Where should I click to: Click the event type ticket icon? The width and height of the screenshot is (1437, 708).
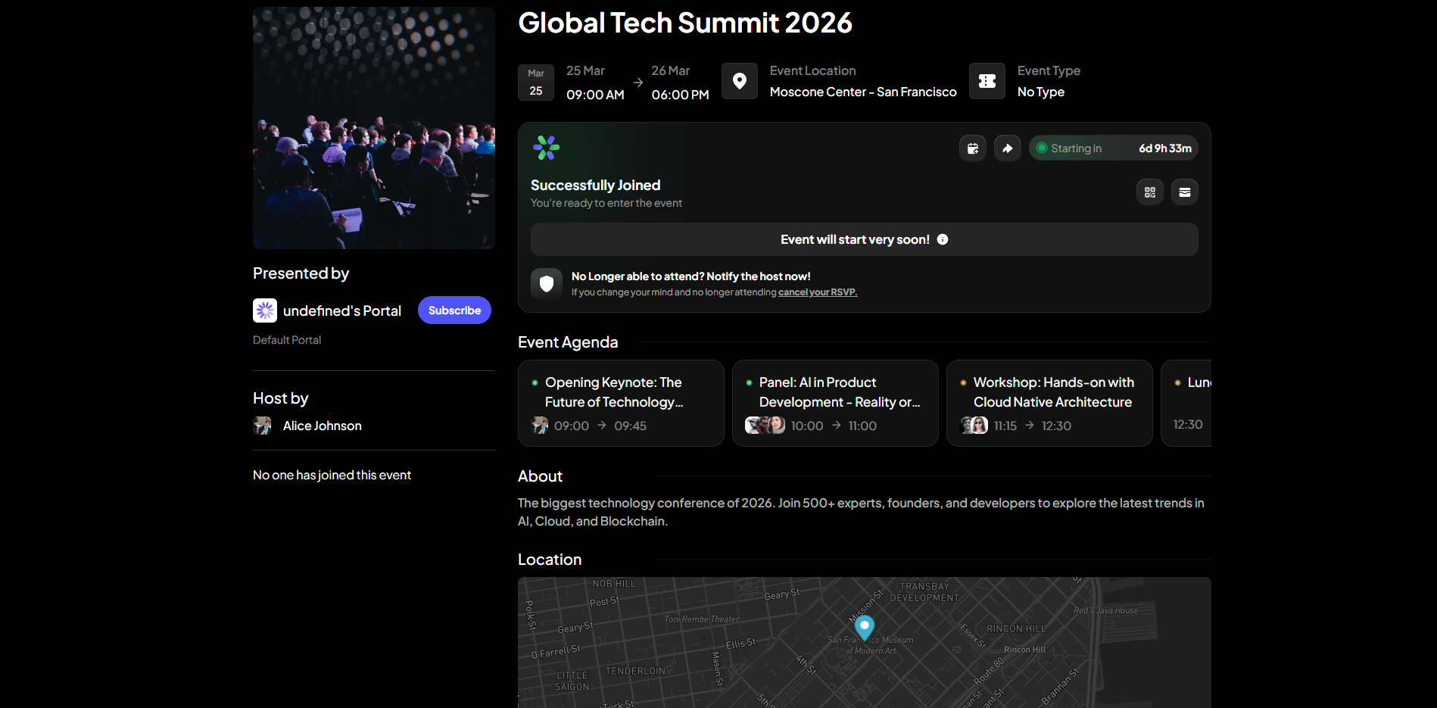(x=987, y=81)
